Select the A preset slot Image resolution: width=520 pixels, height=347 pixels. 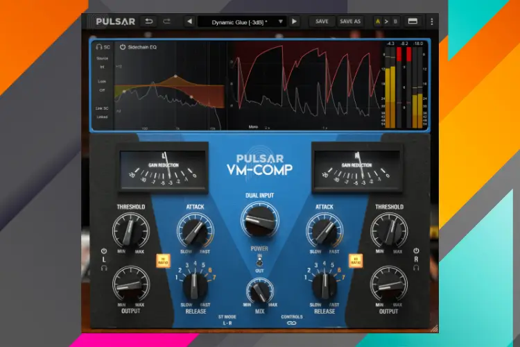coord(377,22)
